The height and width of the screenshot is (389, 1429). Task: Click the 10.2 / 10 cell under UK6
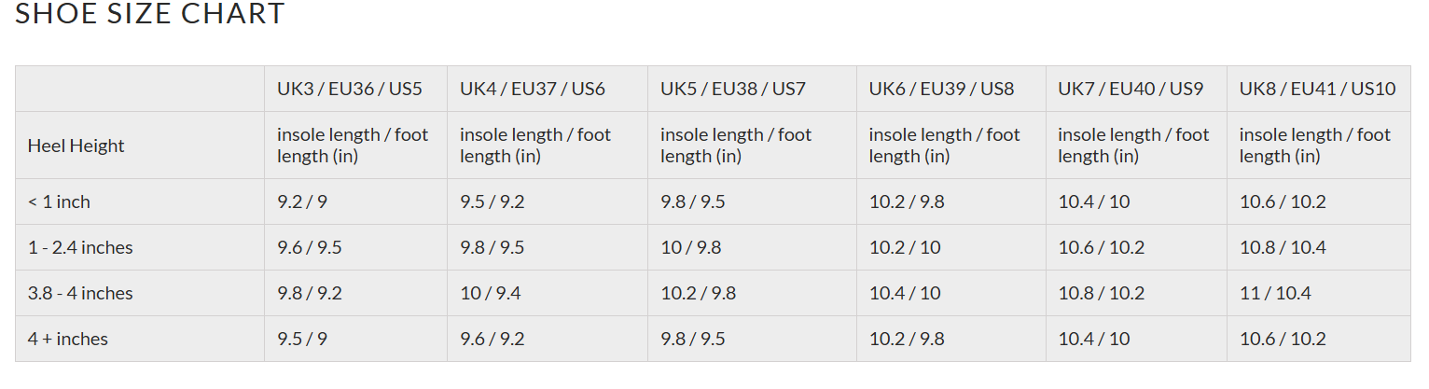coord(905,247)
